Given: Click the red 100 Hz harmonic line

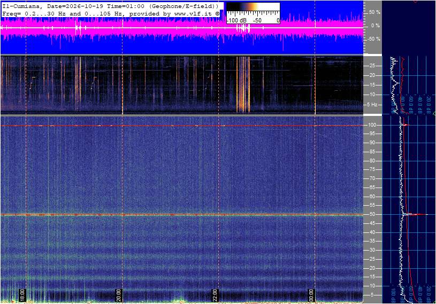Looking at the screenshot, I should (x=181, y=126).
